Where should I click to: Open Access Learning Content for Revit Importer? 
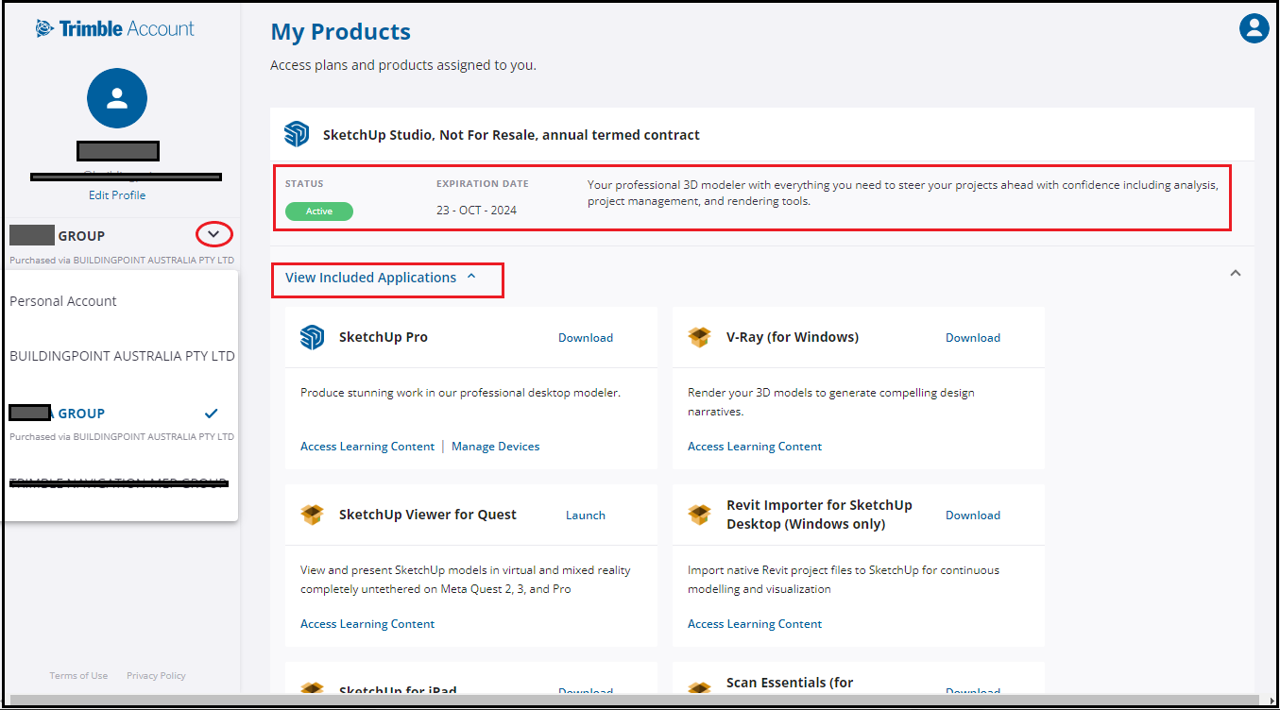tap(755, 623)
